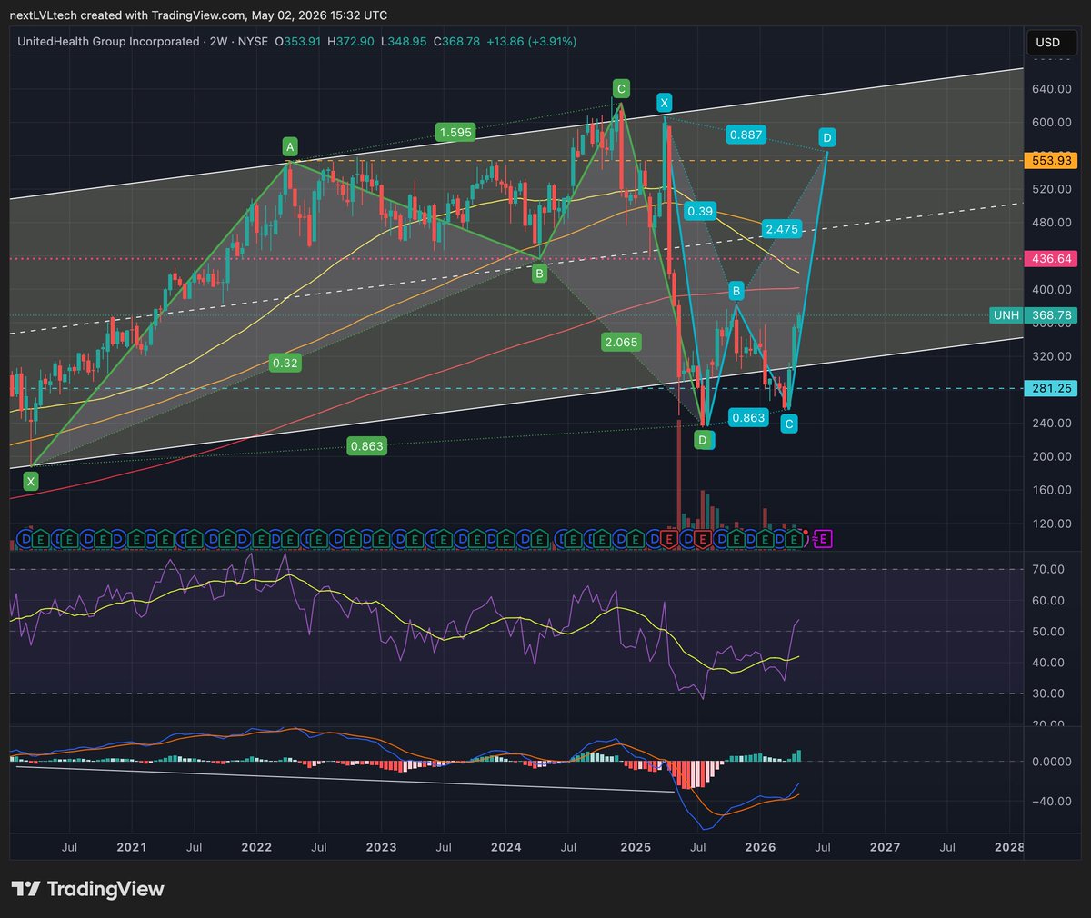1091x918 pixels.
Task: Click 400.00 on the price axis
Action: pos(1052,289)
